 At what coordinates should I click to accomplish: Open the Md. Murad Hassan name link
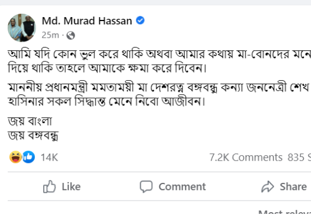(x=87, y=21)
